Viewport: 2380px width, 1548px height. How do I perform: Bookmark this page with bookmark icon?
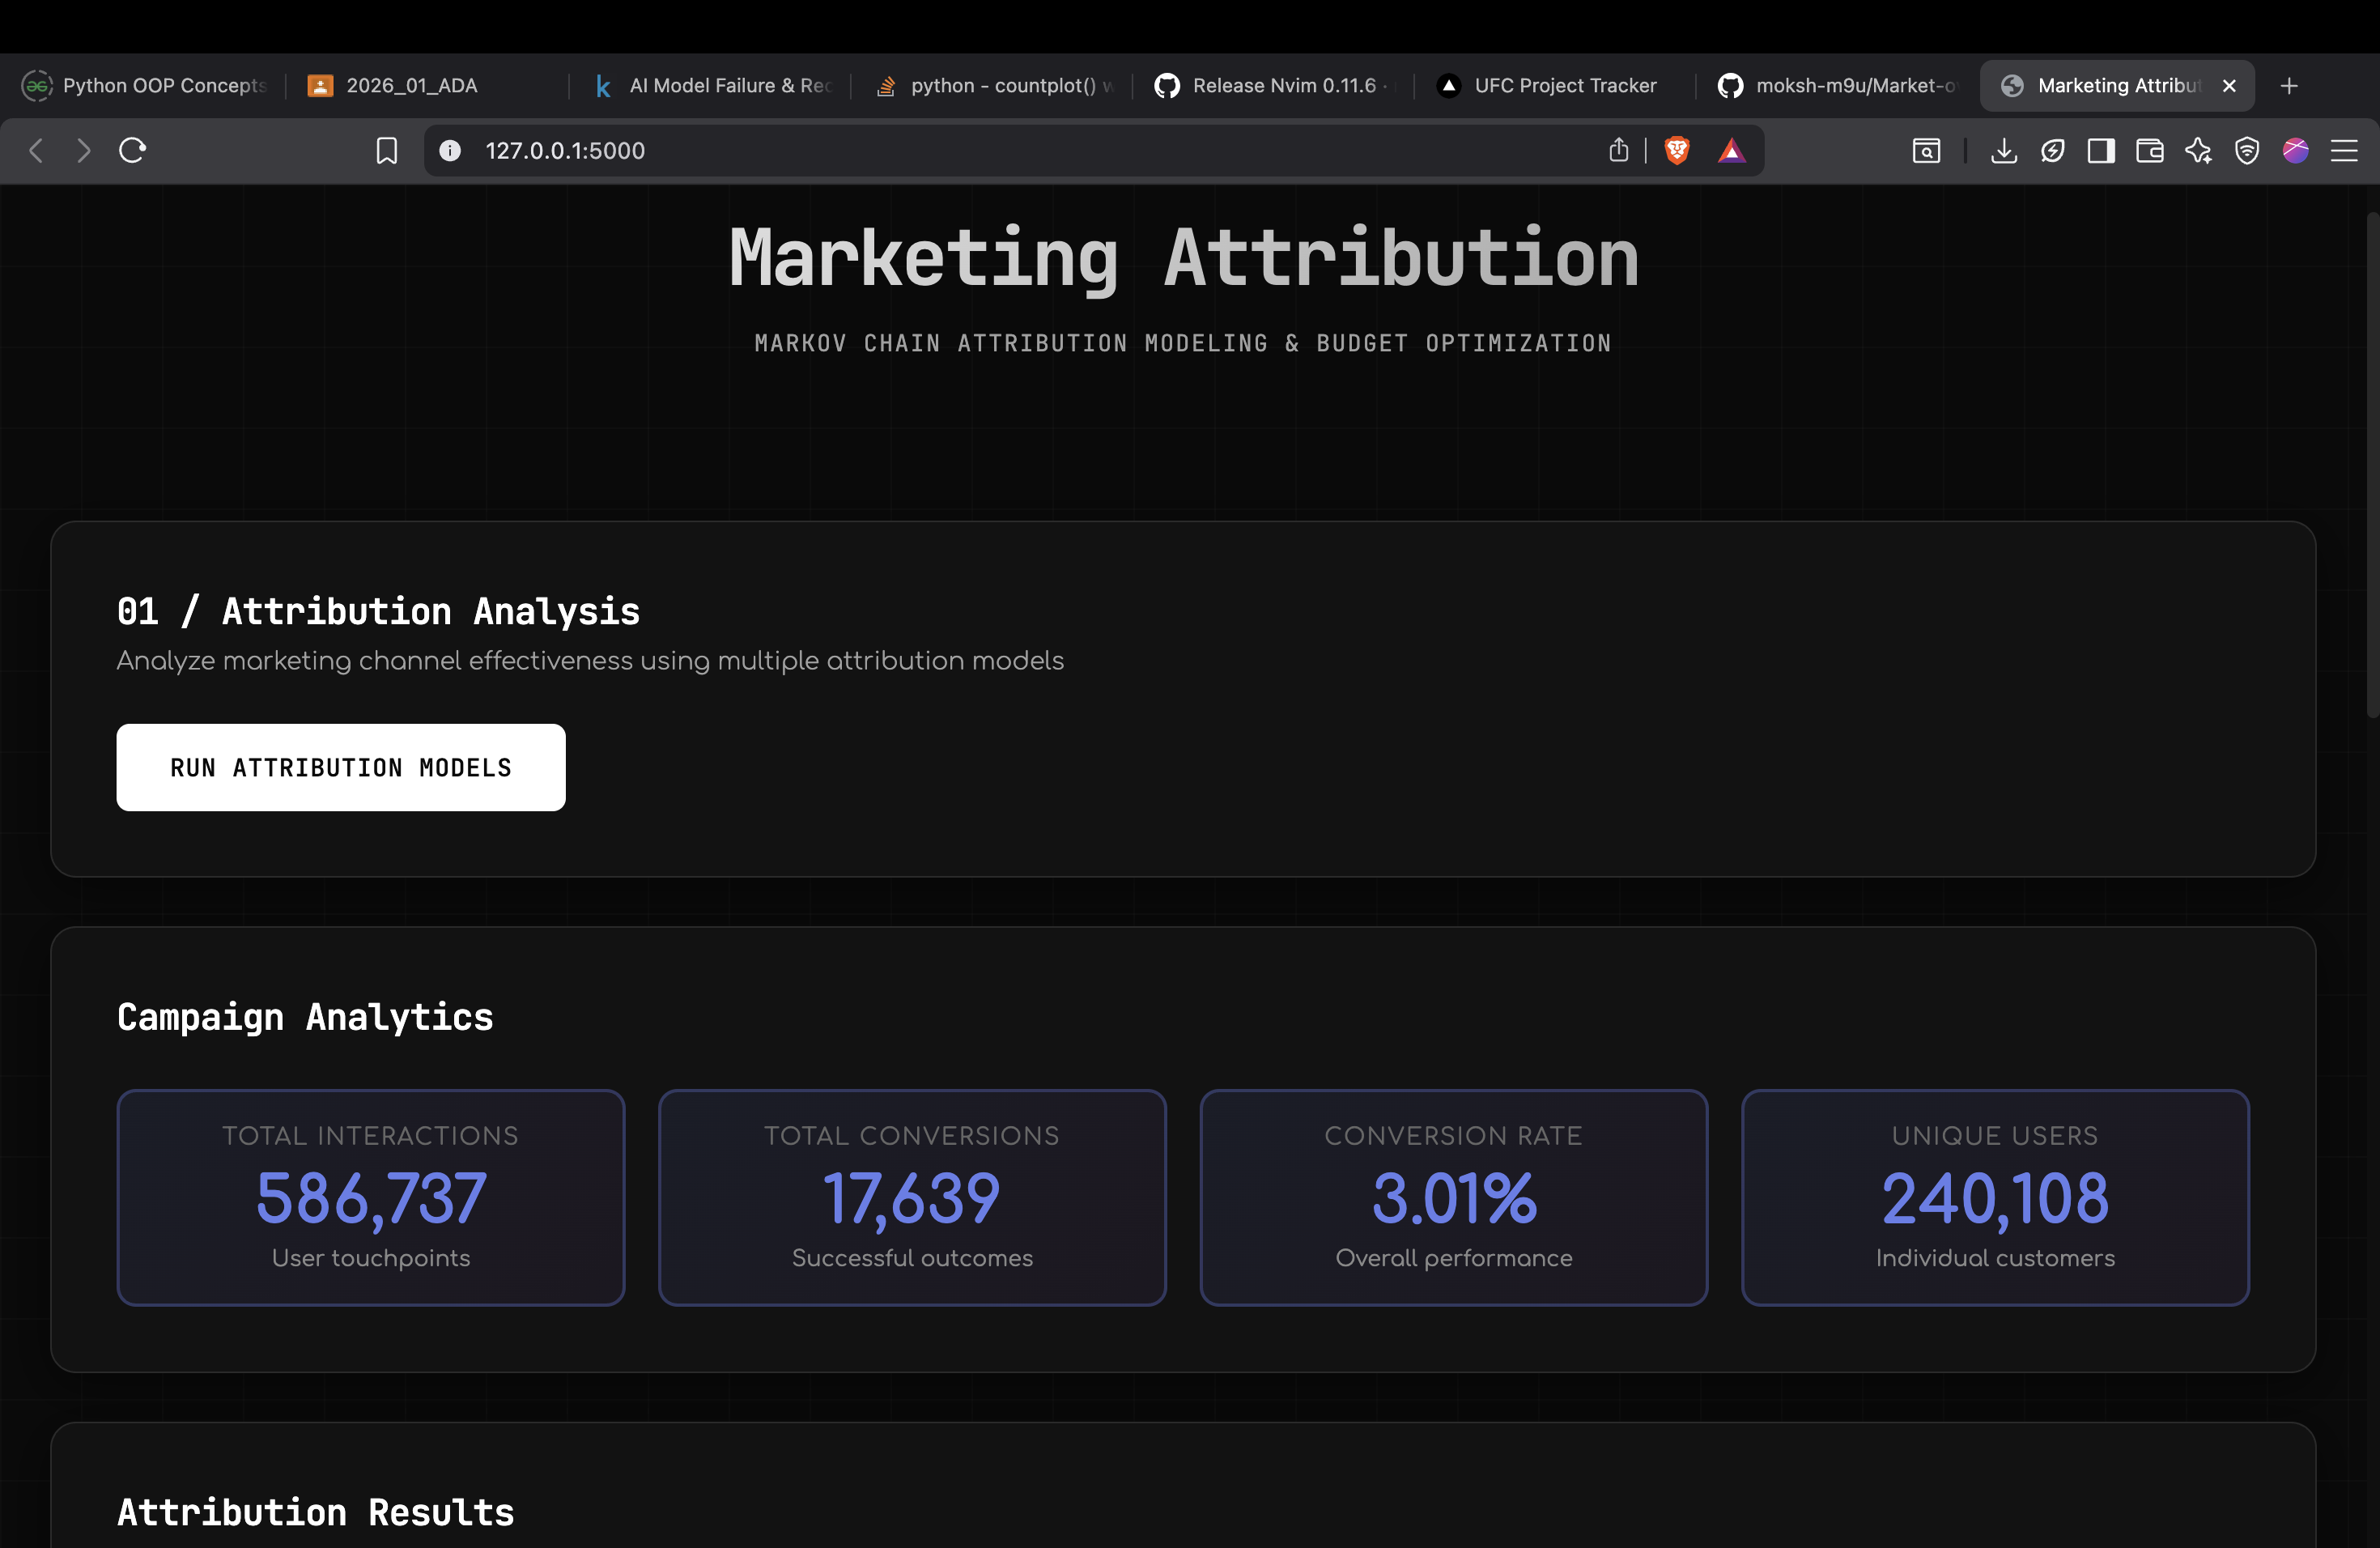click(386, 151)
